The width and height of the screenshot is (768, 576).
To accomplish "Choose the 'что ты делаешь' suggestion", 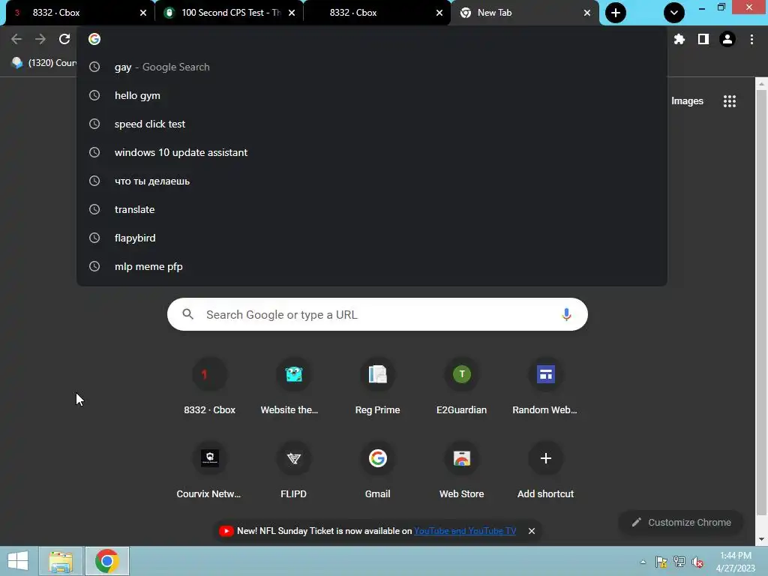I will click(x=372, y=181).
